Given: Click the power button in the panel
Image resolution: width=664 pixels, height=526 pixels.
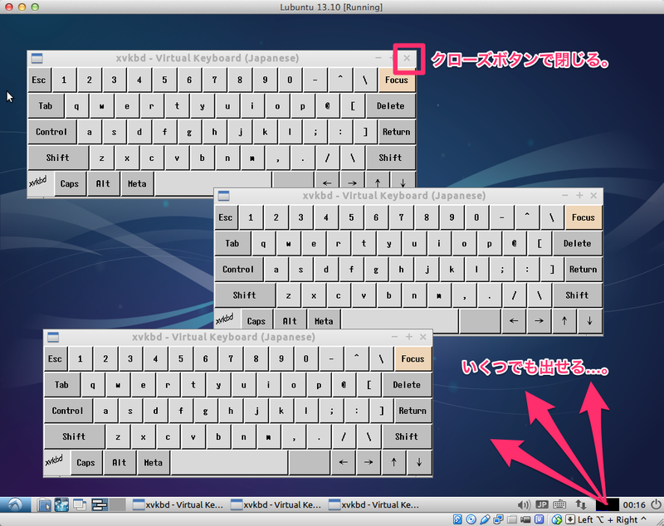Looking at the screenshot, I should click(656, 504).
